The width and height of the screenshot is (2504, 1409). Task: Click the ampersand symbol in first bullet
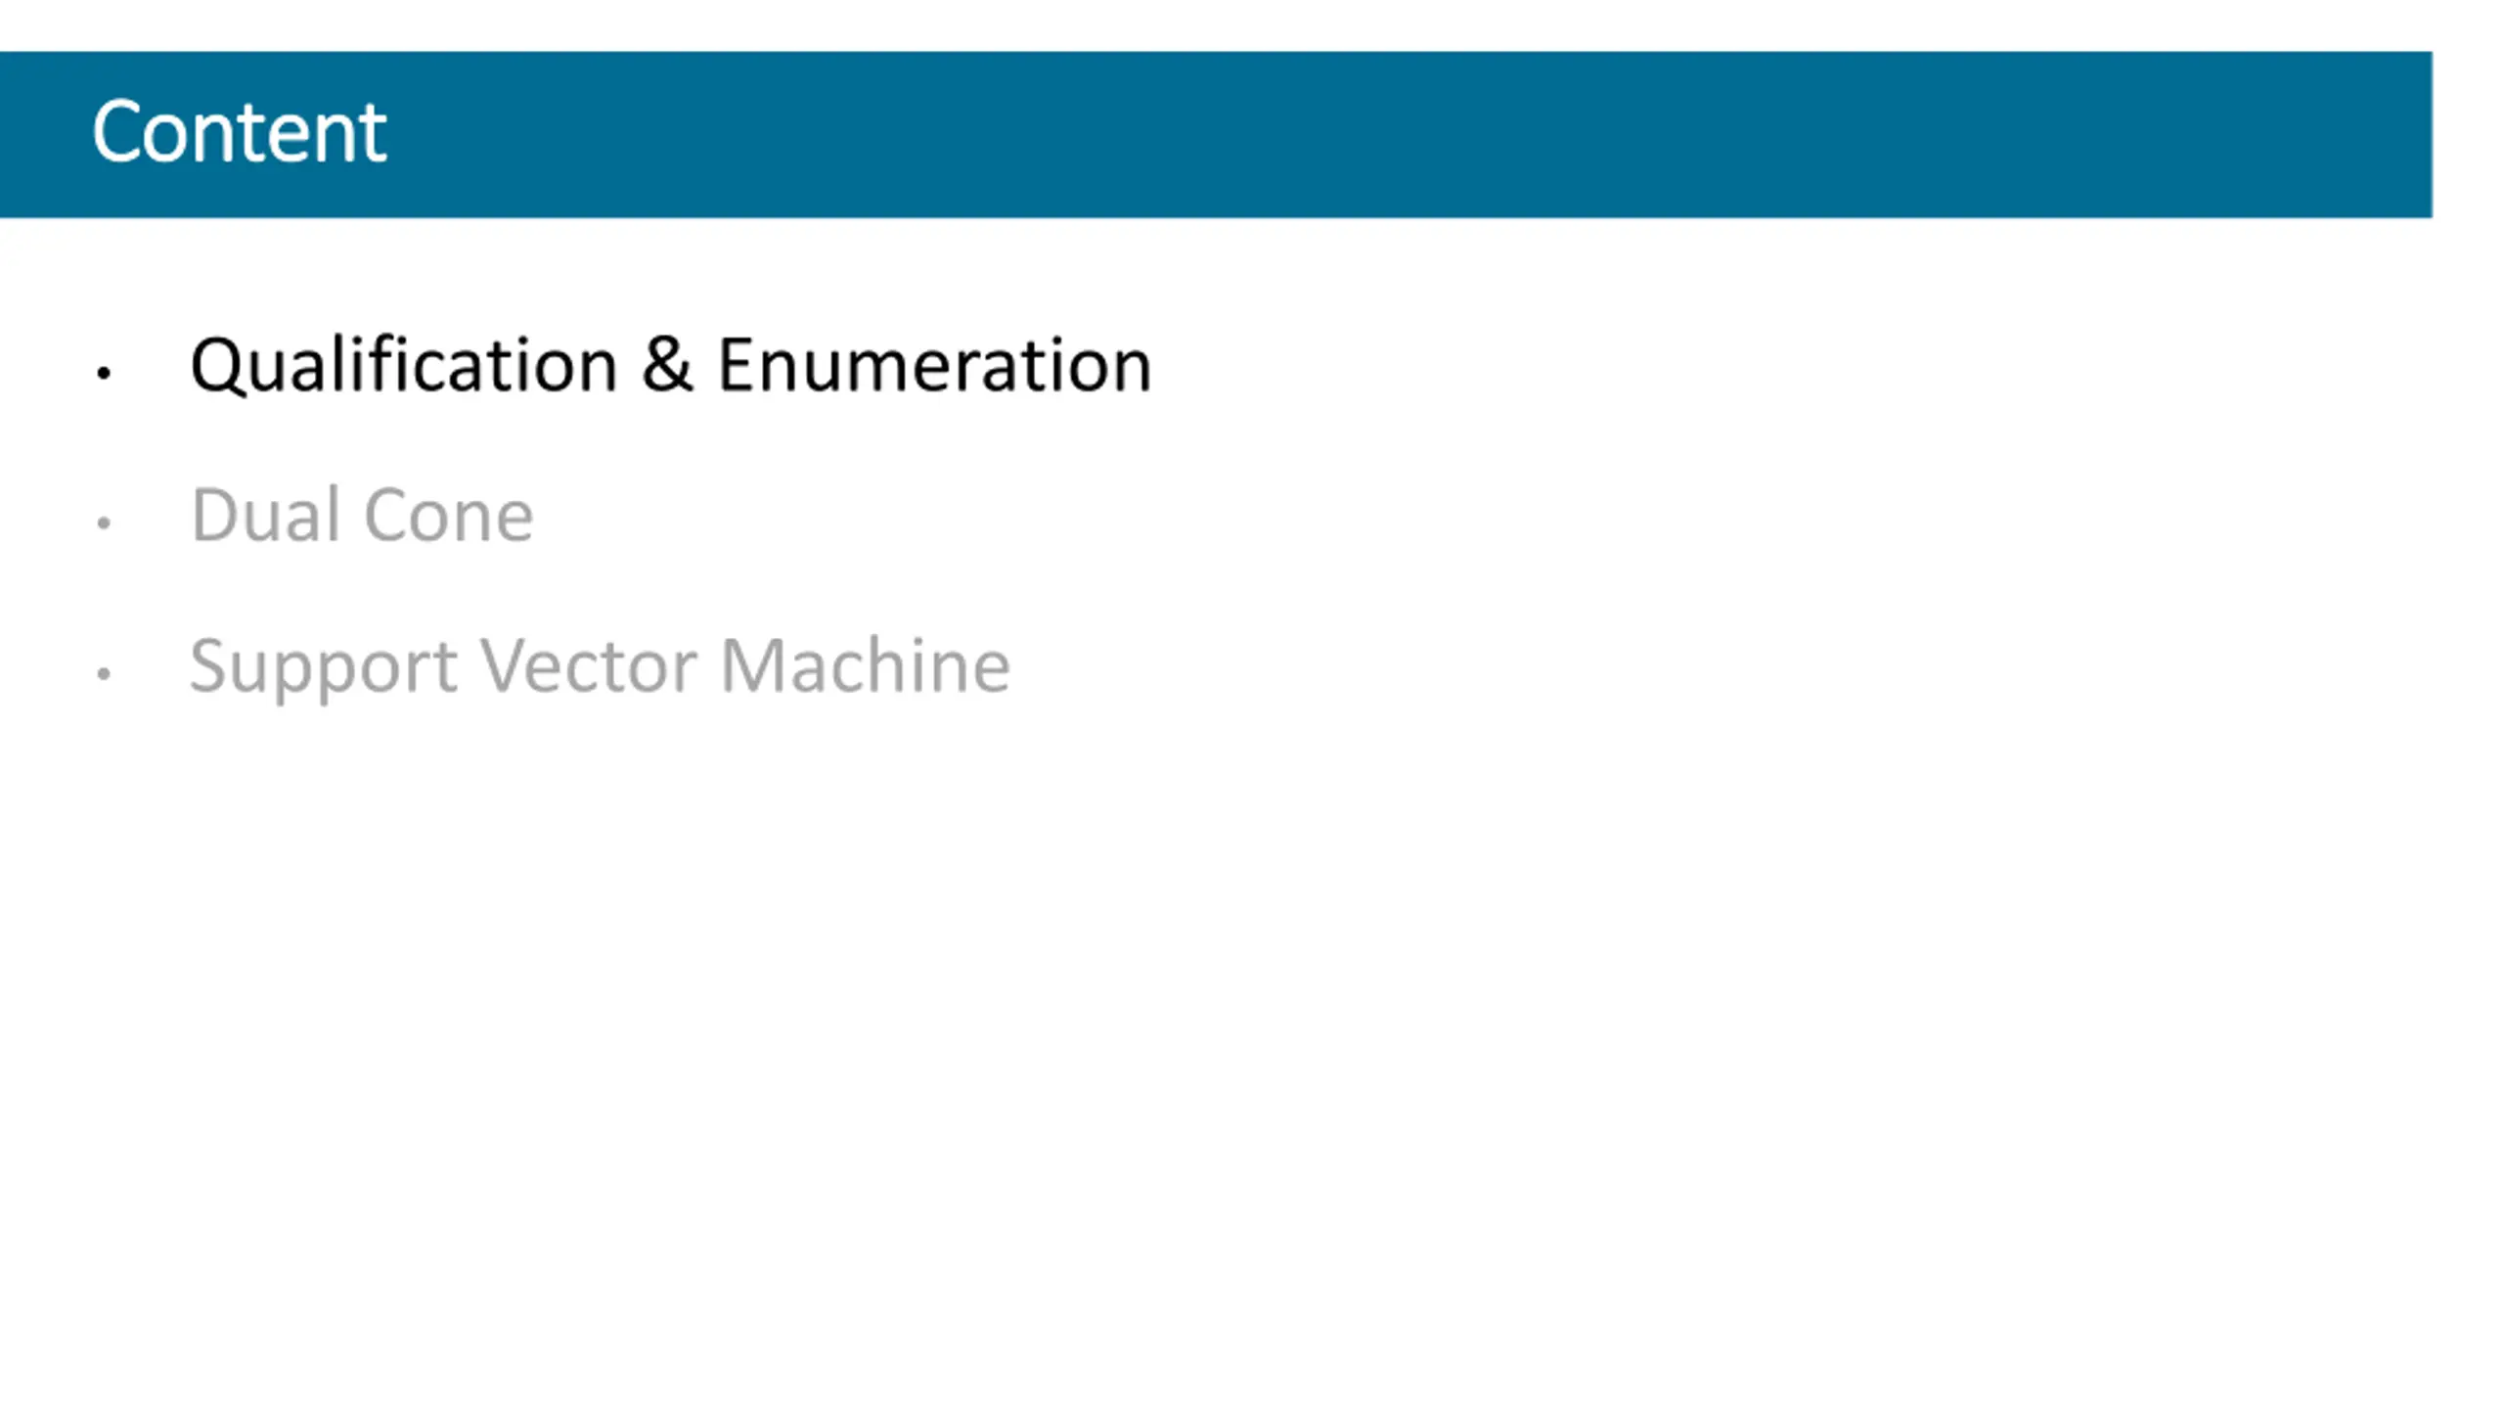tap(668, 364)
